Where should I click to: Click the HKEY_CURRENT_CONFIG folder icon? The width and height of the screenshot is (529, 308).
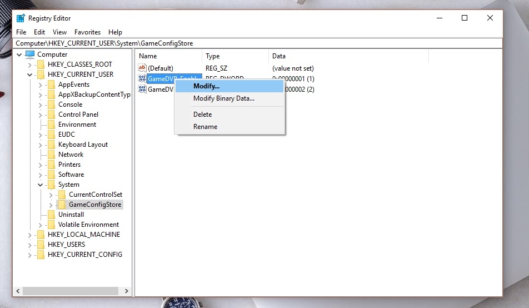[41, 255]
